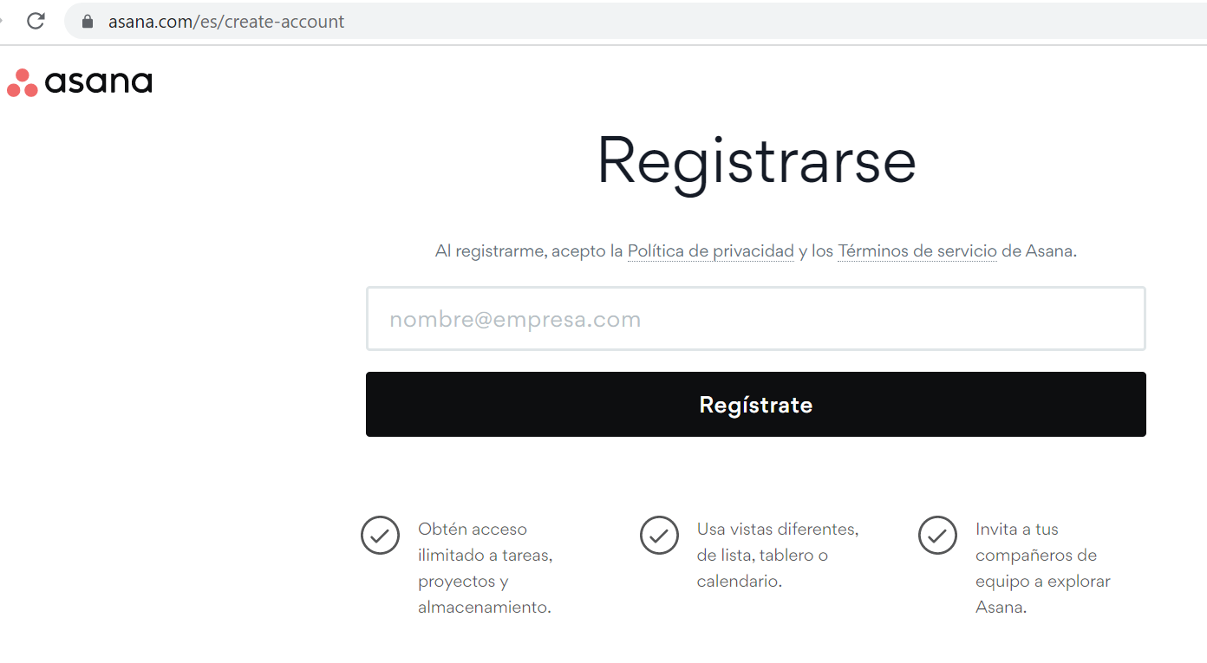Screen dimensions: 1207x663
Task: Click the checkmark beside "Obtén acceso ilimitado"
Action: [x=380, y=536]
